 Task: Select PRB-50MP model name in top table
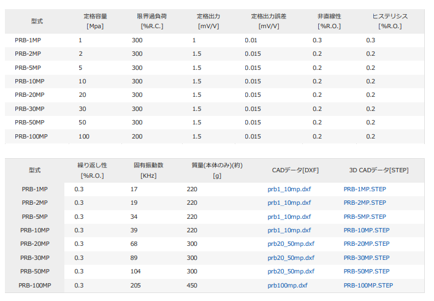coord(29,123)
